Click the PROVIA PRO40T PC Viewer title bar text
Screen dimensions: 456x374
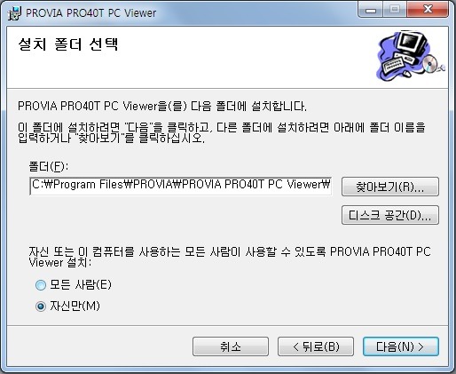(x=90, y=13)
